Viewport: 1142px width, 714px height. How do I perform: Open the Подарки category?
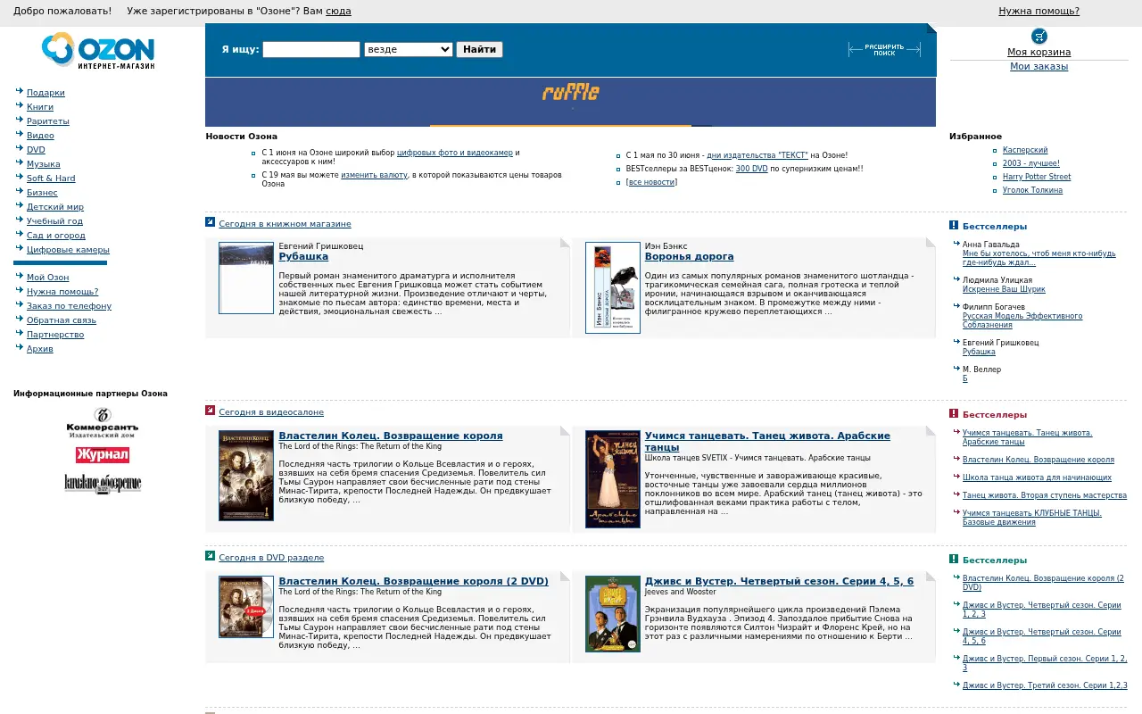click(x=46, y=93)
